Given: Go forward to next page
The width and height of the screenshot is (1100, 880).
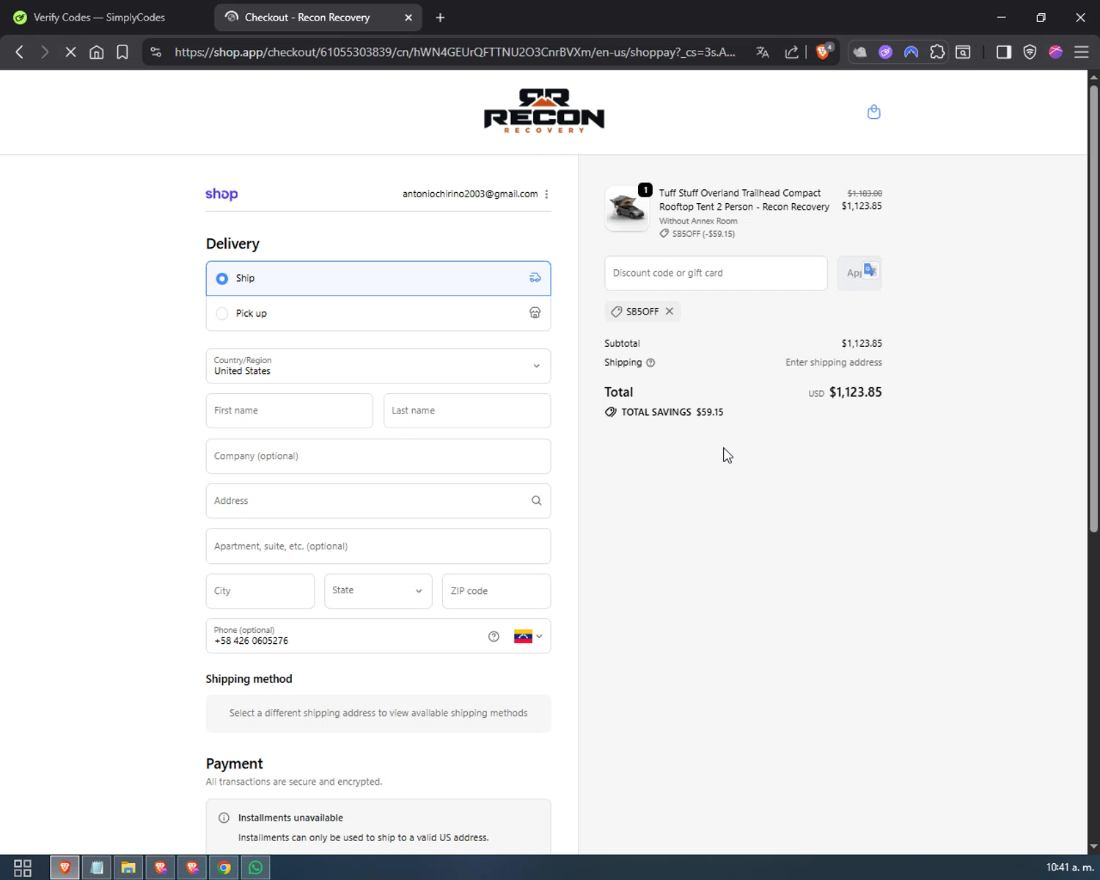Looking at the screenshot, I should coord(45,52).
